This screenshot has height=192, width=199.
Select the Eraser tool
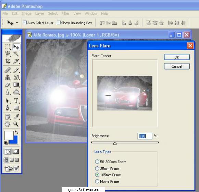point(8,85)
